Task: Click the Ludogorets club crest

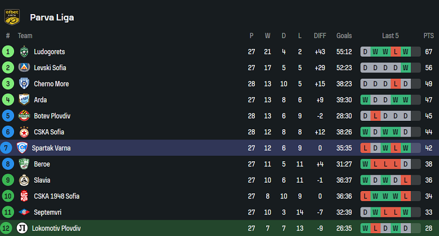Action: pyautogui.click(x=24, y=52)
